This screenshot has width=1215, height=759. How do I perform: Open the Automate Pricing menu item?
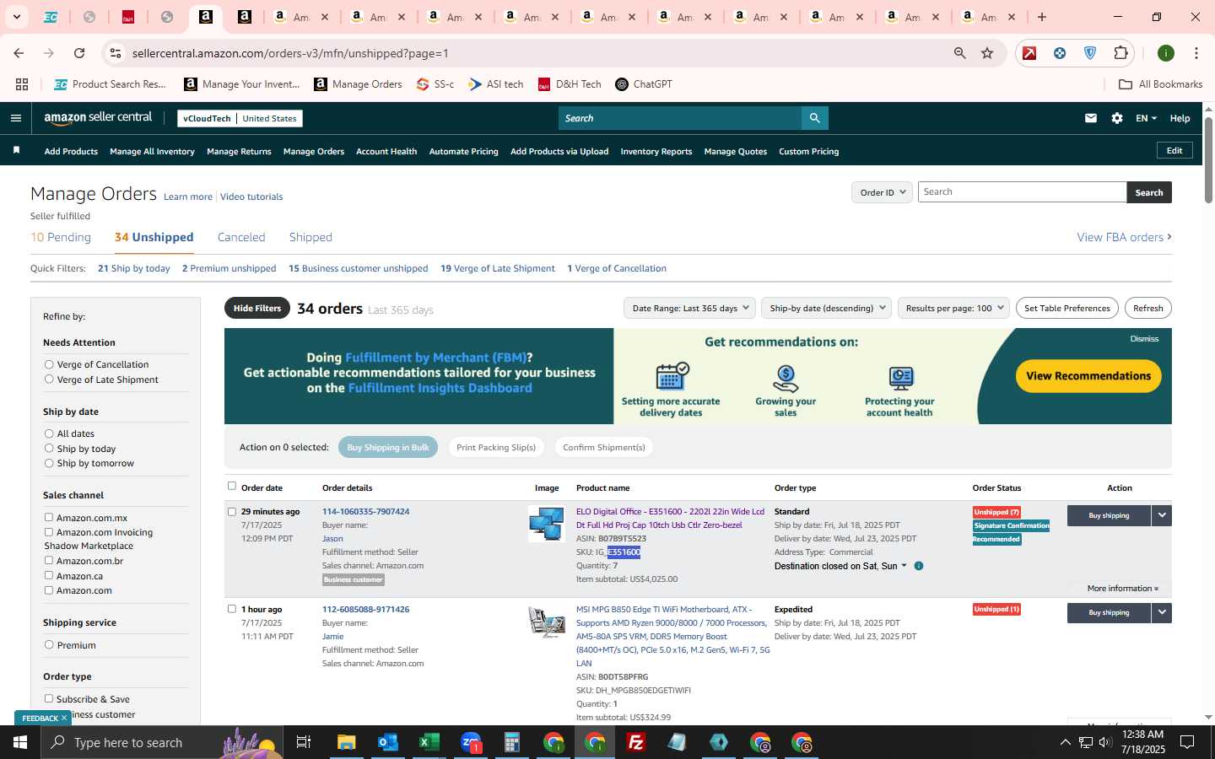pyautogui.click(x=463, y=152)
